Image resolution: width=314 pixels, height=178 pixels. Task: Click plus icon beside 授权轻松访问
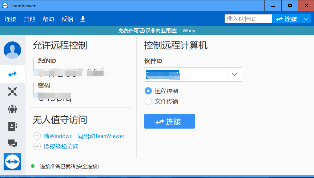[x=37, y=146]
